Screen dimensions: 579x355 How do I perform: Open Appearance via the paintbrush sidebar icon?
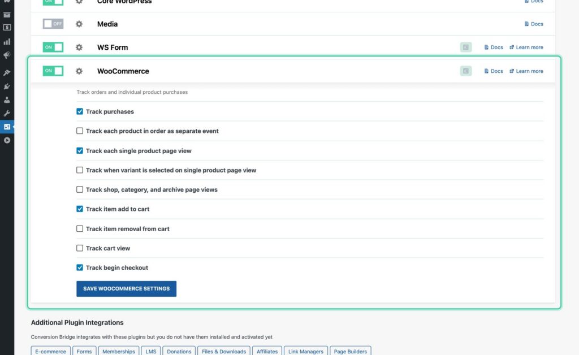[7, 72]
